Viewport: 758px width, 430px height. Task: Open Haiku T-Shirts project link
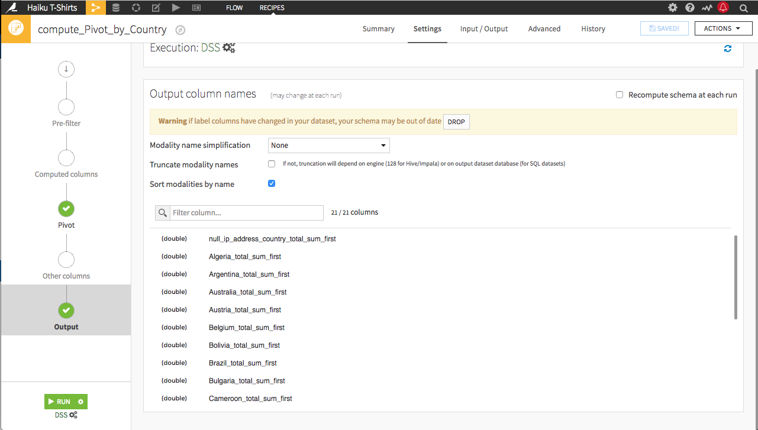pos(53,8)
